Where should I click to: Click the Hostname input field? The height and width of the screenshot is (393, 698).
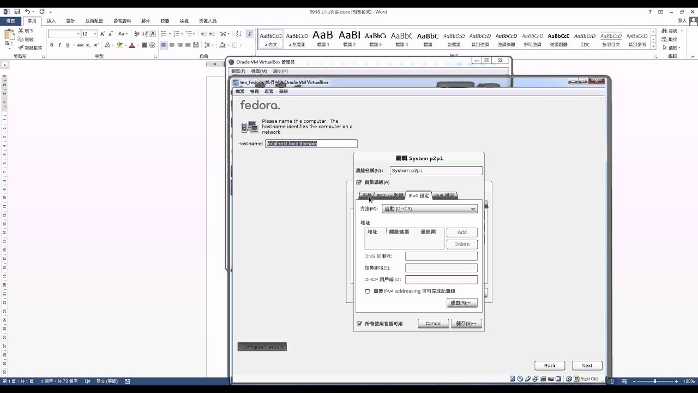311,144
